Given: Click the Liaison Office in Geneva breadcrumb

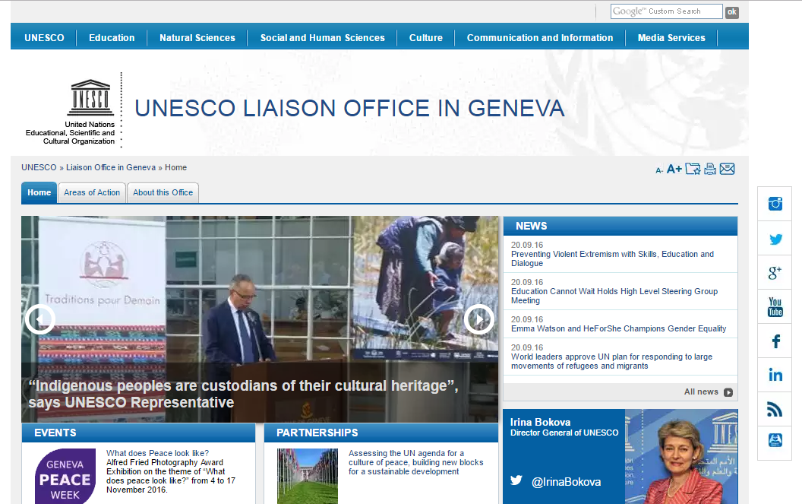Looking at the screenshot, I should pos(110,167).
